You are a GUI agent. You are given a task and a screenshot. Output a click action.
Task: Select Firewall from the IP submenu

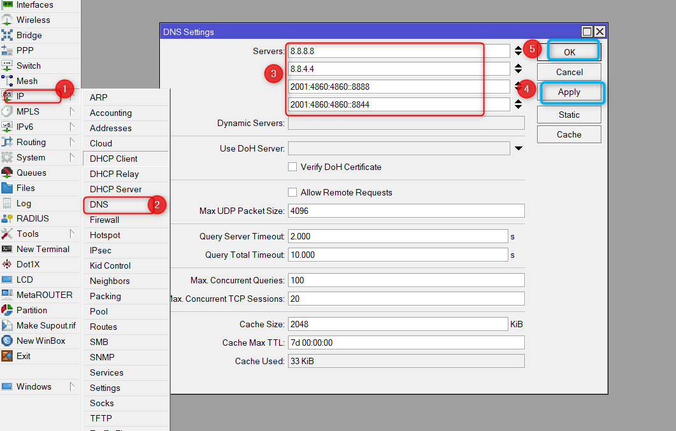coord(104,220)
